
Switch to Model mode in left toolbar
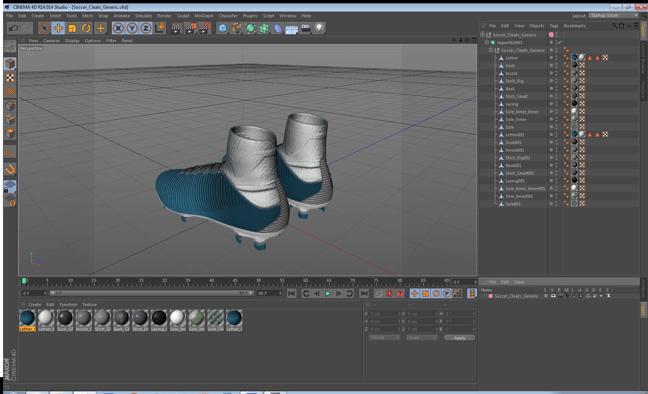(10, 64)
